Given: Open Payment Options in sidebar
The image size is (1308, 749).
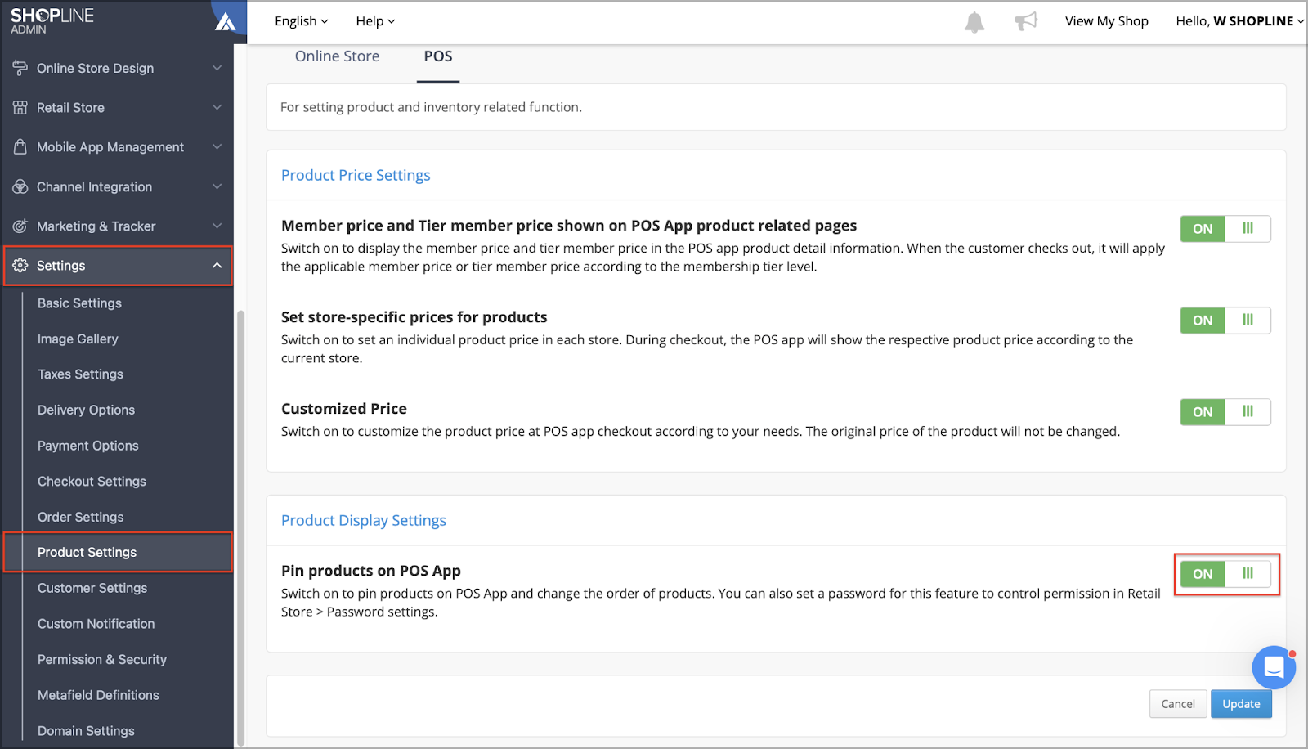Looking at the screenshot, I should pos(87,446).
